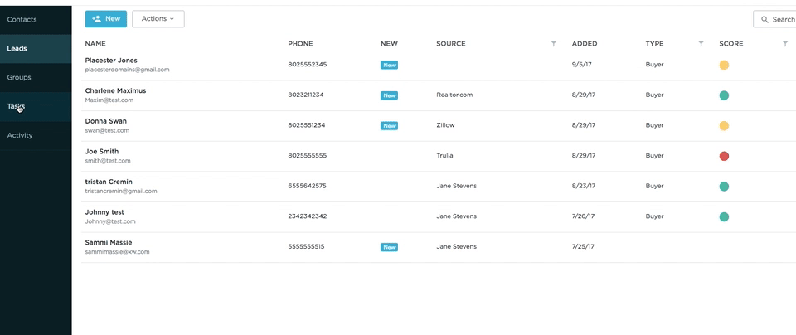Click tristan Cremin's green score dot
The width and height of the screenshot is (796, 335).
(724, 187)
